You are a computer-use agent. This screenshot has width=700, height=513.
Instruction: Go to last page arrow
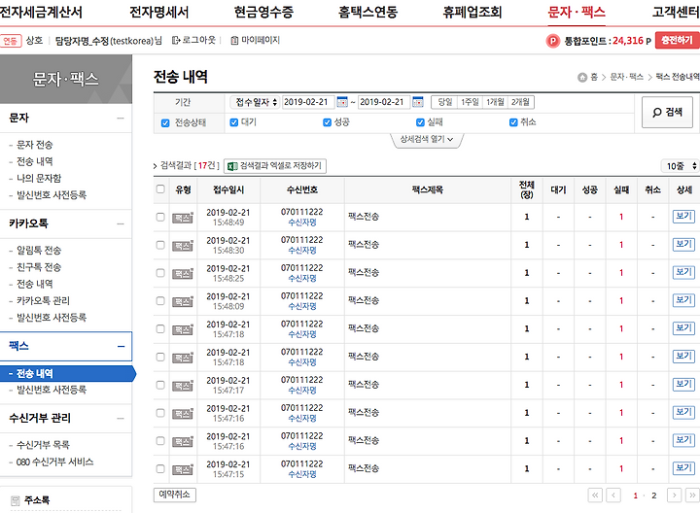692,496
